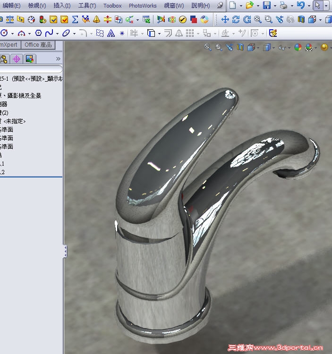Click Zoom to Area in main toolbar
This screenshot has height=354, width=332.
click(269, 20)
